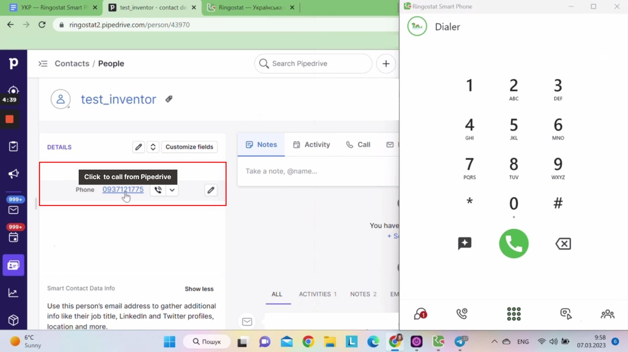The width and height of the screenshot is (628, 352).
Task: Open the message icon with star in Dialer
Action: [465, 244]
